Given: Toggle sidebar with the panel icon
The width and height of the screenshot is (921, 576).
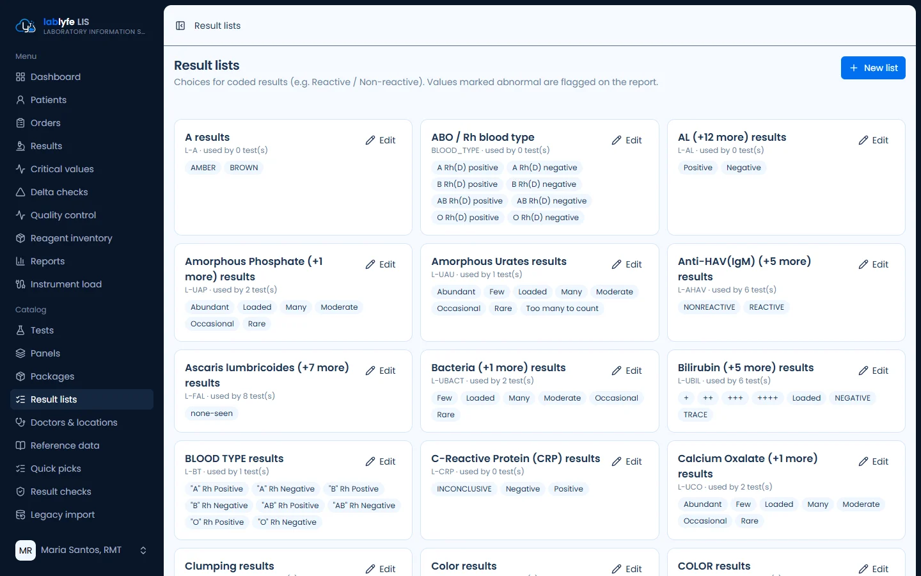Looking at the screenshot, I should [180, 26].
